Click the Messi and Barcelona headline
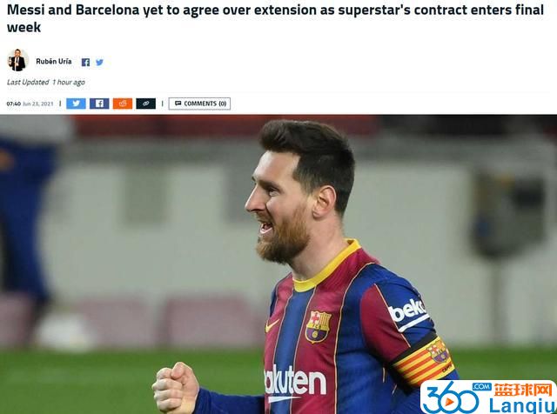Screen dimensions: 557x414 pos(275,18)
